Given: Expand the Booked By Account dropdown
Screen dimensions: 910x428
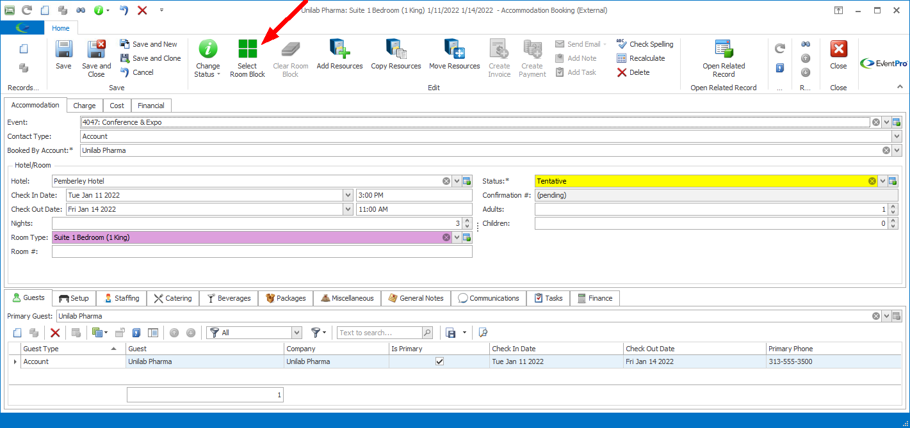Looking at the screenshot, I should pos(897,150).
